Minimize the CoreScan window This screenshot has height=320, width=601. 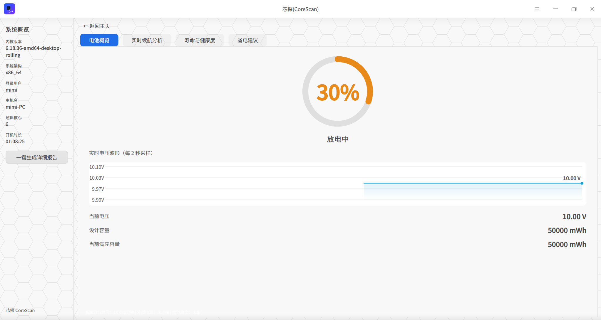click(555, 9)
